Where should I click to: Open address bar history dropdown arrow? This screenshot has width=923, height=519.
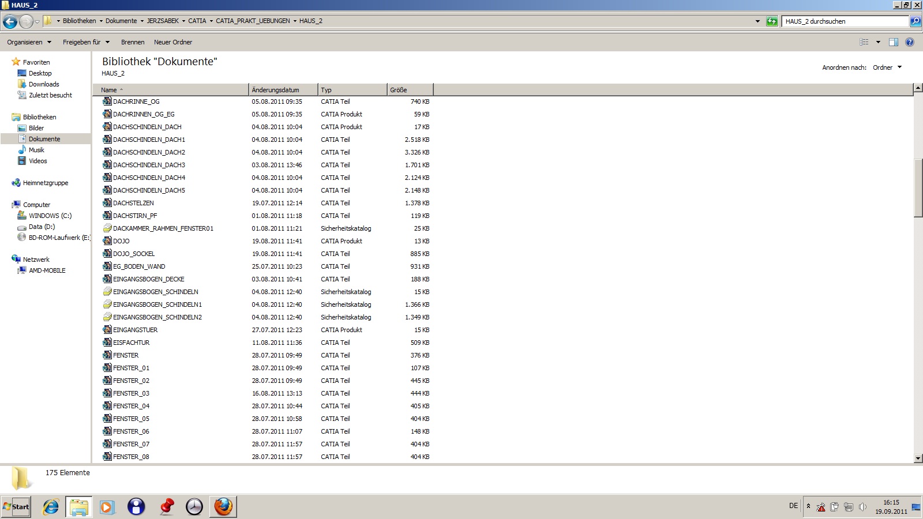tap(757, 21)
